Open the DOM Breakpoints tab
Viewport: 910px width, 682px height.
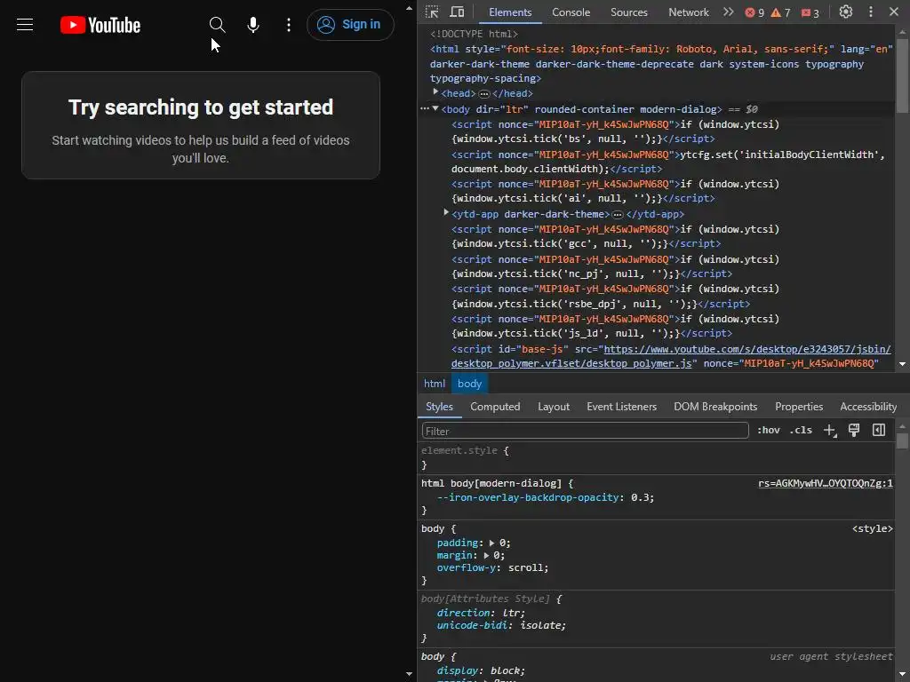715,407
